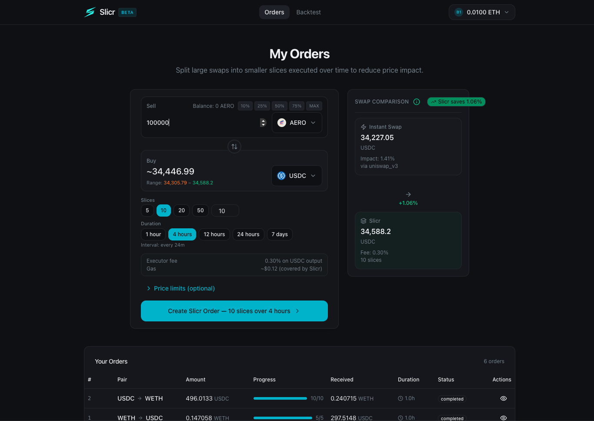This screenshot has height=421, width=594.
Task: Click the MAX balance button
Action: tap(314, 106)
